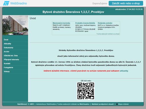Click Nahlásit protiprávní obsah! link
Screen dimensions: 146x109
[103, 104]
